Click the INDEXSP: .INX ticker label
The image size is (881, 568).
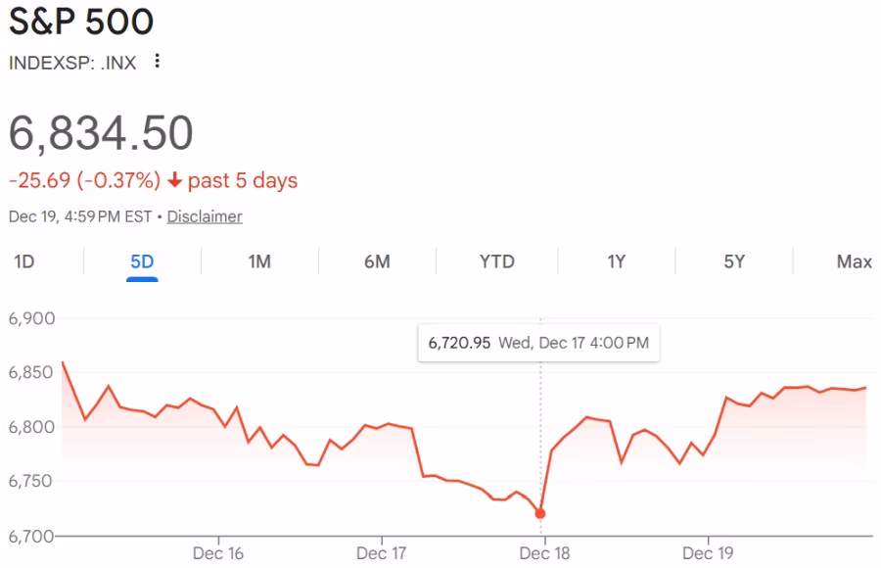click(x=72, y=63)
